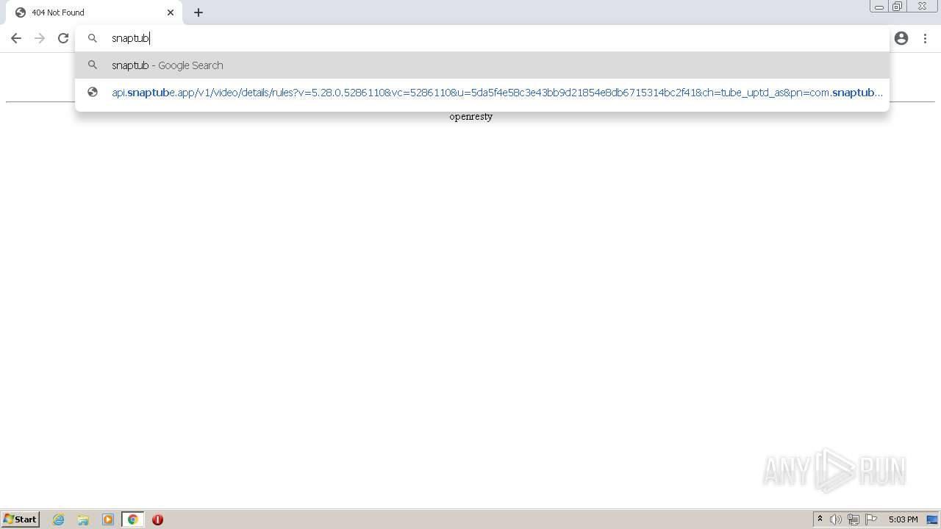Image resolution: width=941 pixels, height=529 pixels.
Task: Reload the current page
Action: pyautogui.click(x=63, y=38)
